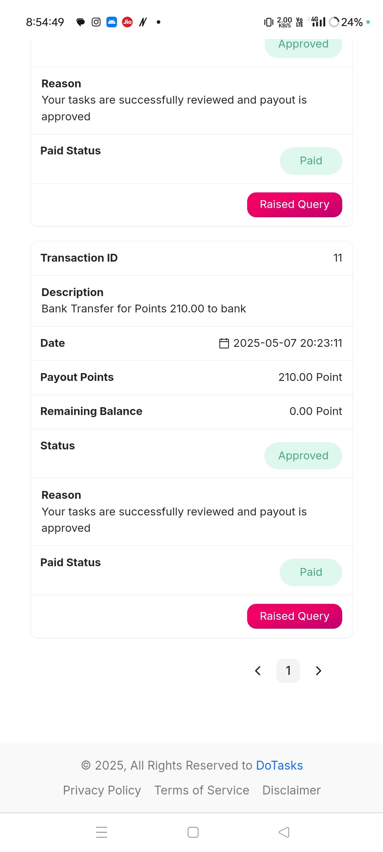The height and width of the screenshot is (852, 383).
Task: Select page 1 in pagination
Action: [288, 671]
